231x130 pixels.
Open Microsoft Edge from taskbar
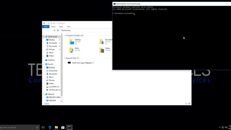point(50,127)
